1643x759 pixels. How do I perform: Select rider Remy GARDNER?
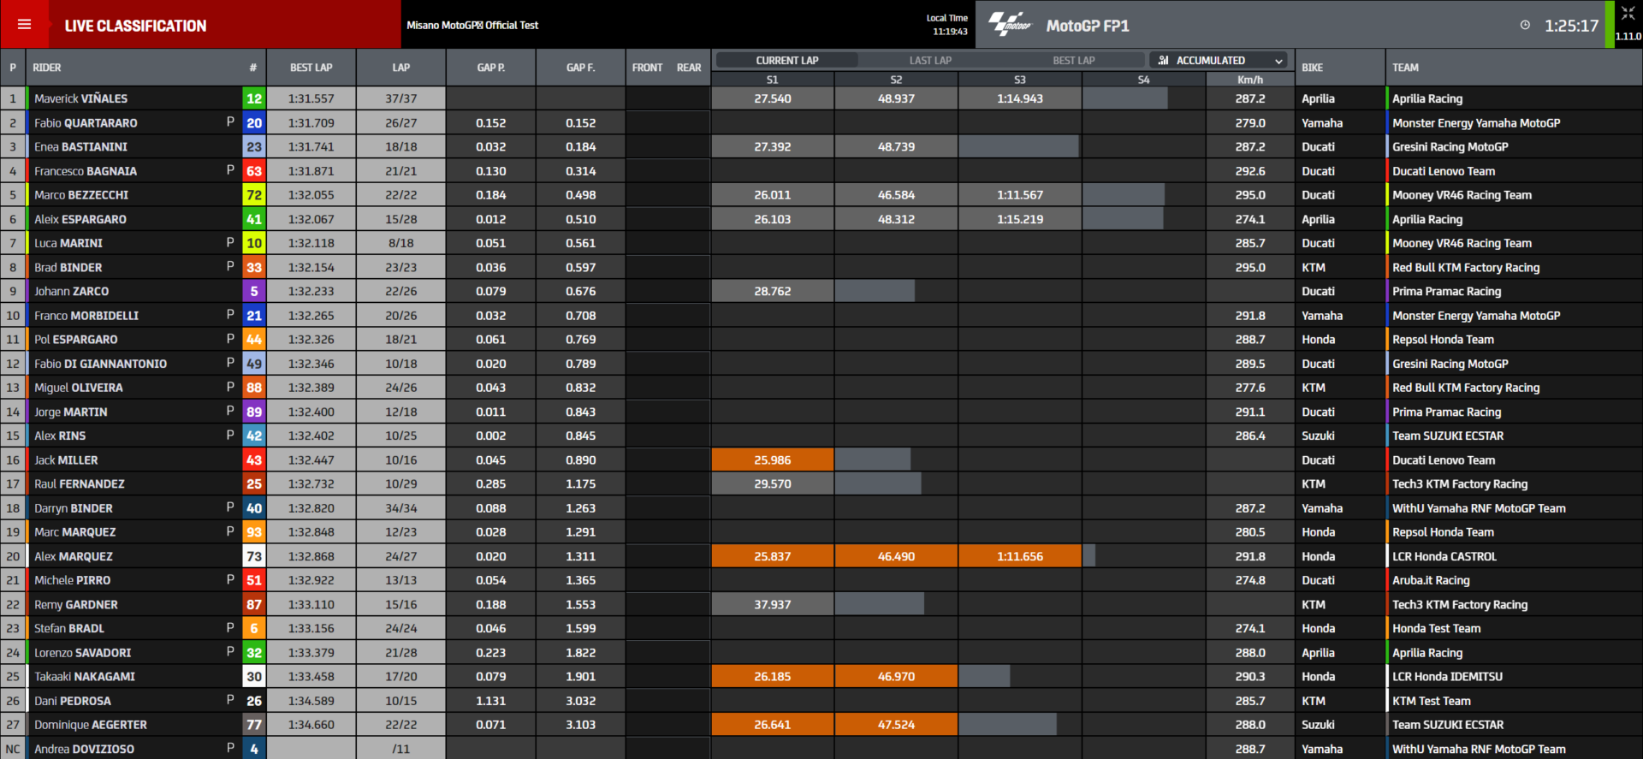(x=76, y=604)
